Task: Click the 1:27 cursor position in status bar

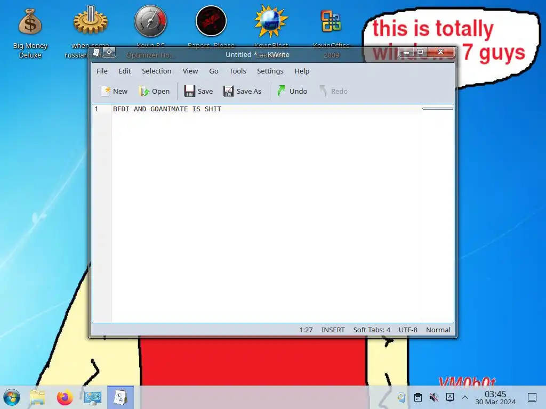Action: (306, 330)
